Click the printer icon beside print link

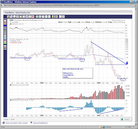coord(4,123)
